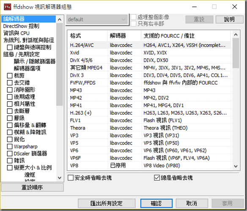Image resolution: width=247 pixels, height=211 pixels.
Task: Click the codec list scroll-down arrow
Action: coord(236,166)
